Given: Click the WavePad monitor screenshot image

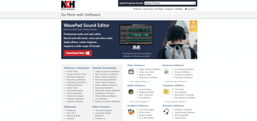Looking at the screenshot, I should pos(136,37).
